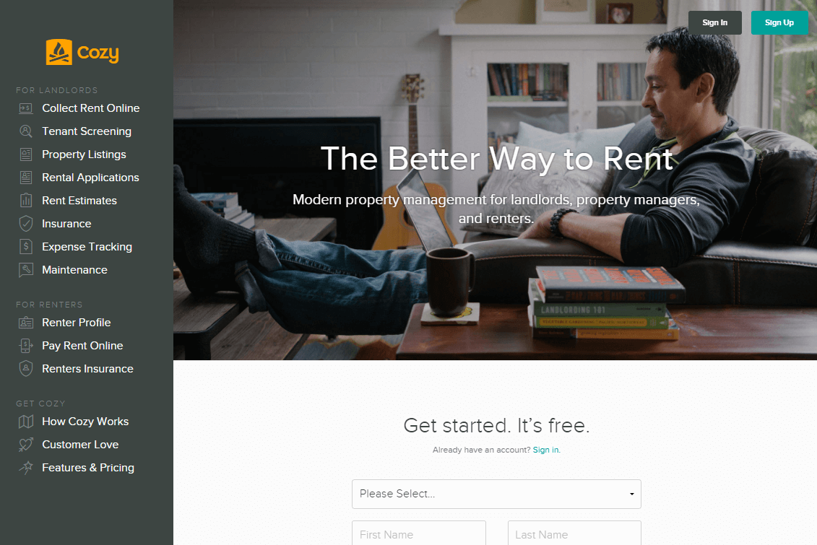
Task: Go to Features & Pricing page
Action: tap(88, 468)
